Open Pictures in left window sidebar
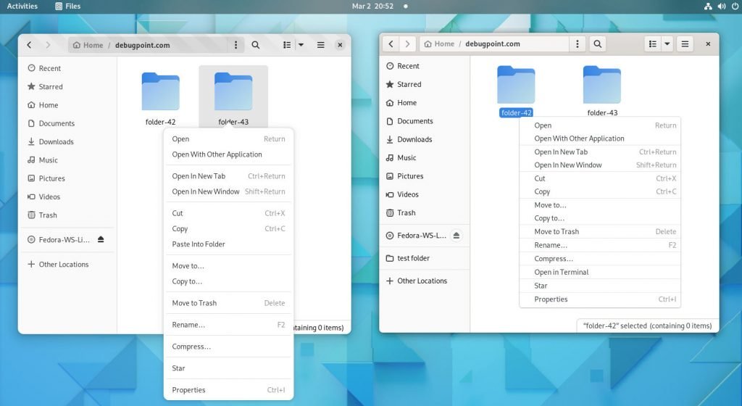 [x=67, y=178]
